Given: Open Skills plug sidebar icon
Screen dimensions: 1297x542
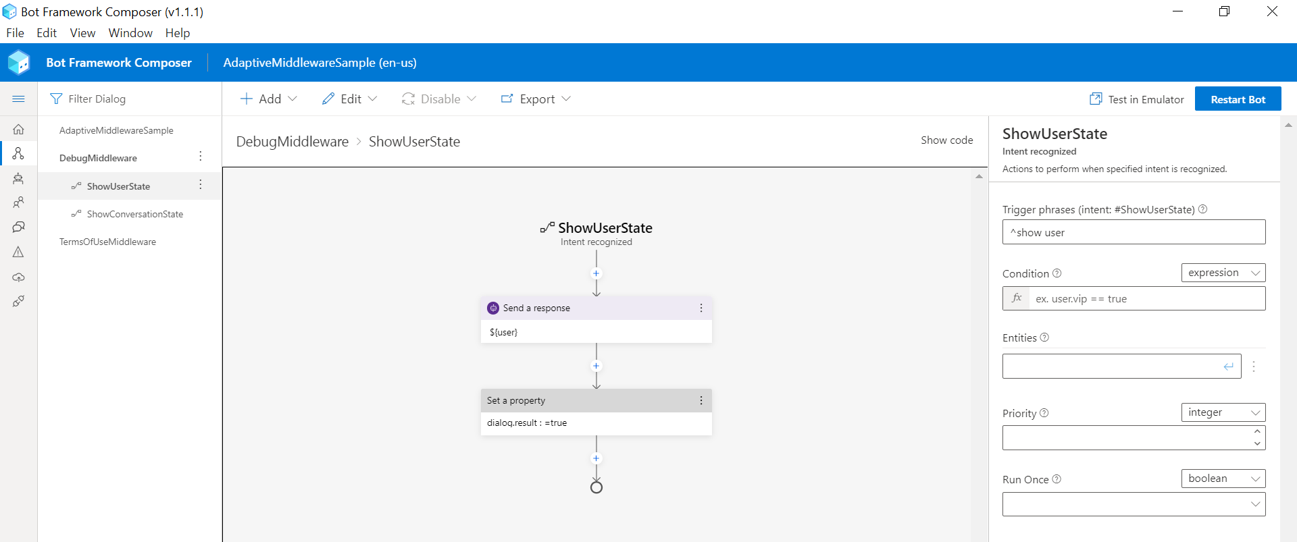Looking at the screenshot, I should pyautogui.click(x=18, y=301).
